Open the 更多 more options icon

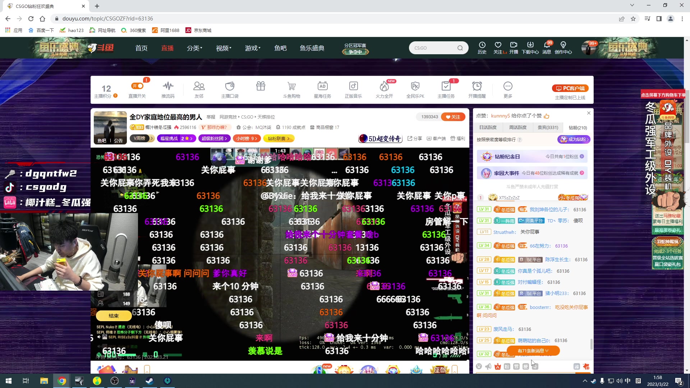(x=508, y=89)
